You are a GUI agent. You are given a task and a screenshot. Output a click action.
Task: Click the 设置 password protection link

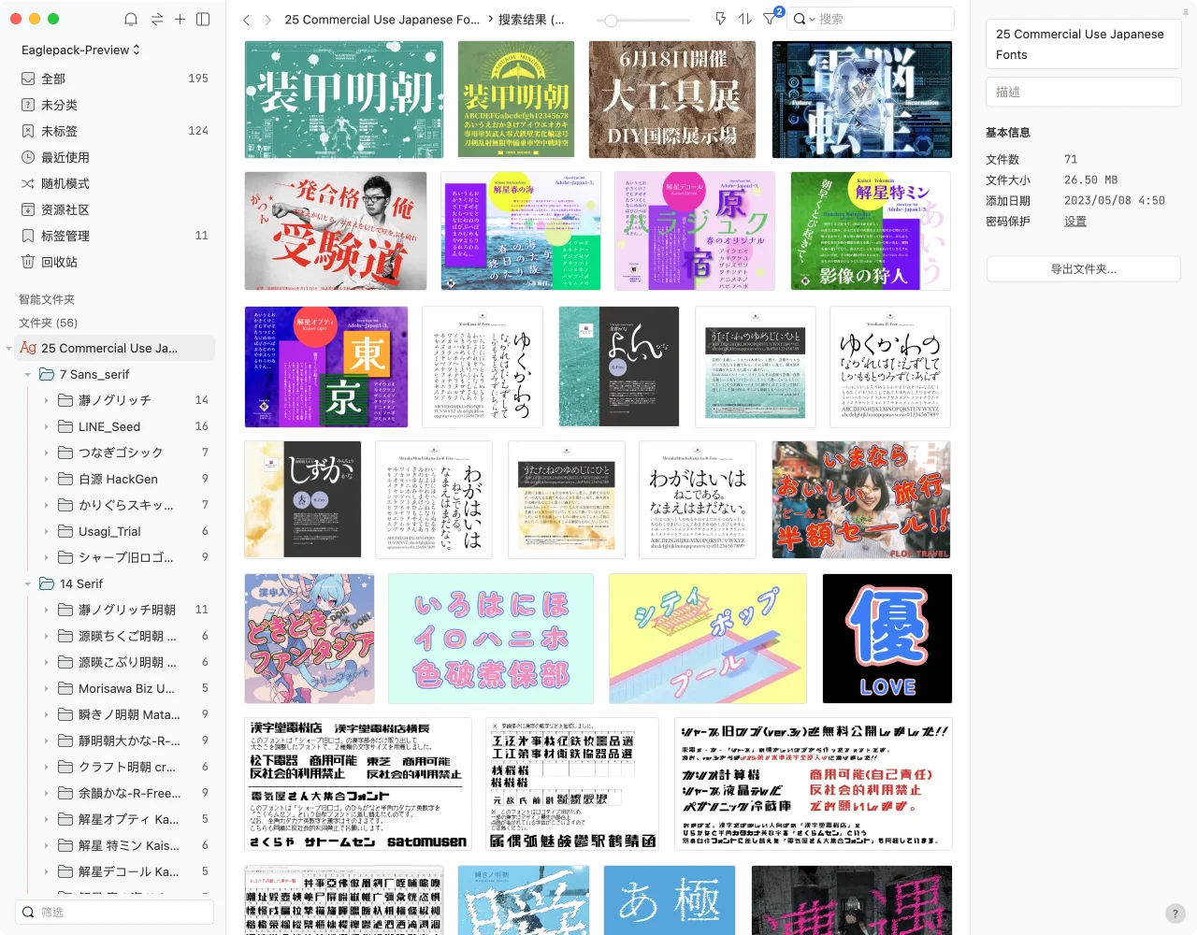tap(1074, 222)
